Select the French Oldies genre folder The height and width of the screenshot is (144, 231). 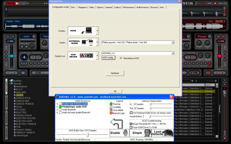tap(24, 130)
